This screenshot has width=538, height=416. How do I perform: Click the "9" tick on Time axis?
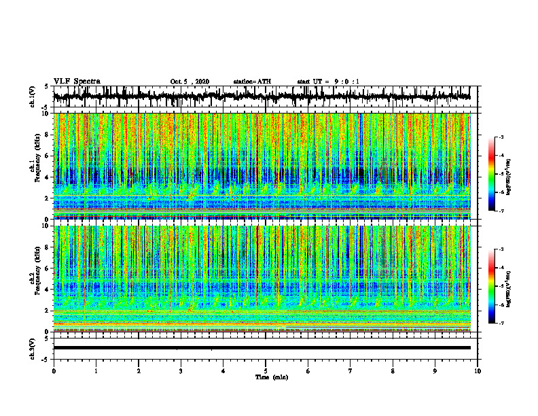click(x=435, y=371)
